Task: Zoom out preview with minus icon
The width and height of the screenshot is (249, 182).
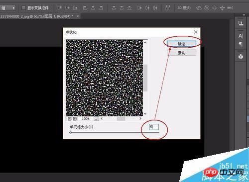Action: coord(70,119)
